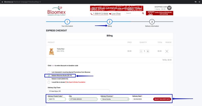Click the browser address bar URL

tap(22, 2)
